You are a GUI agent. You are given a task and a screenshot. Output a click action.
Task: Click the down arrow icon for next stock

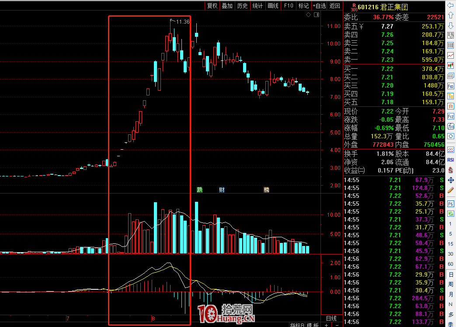click(x=450, y=25)
